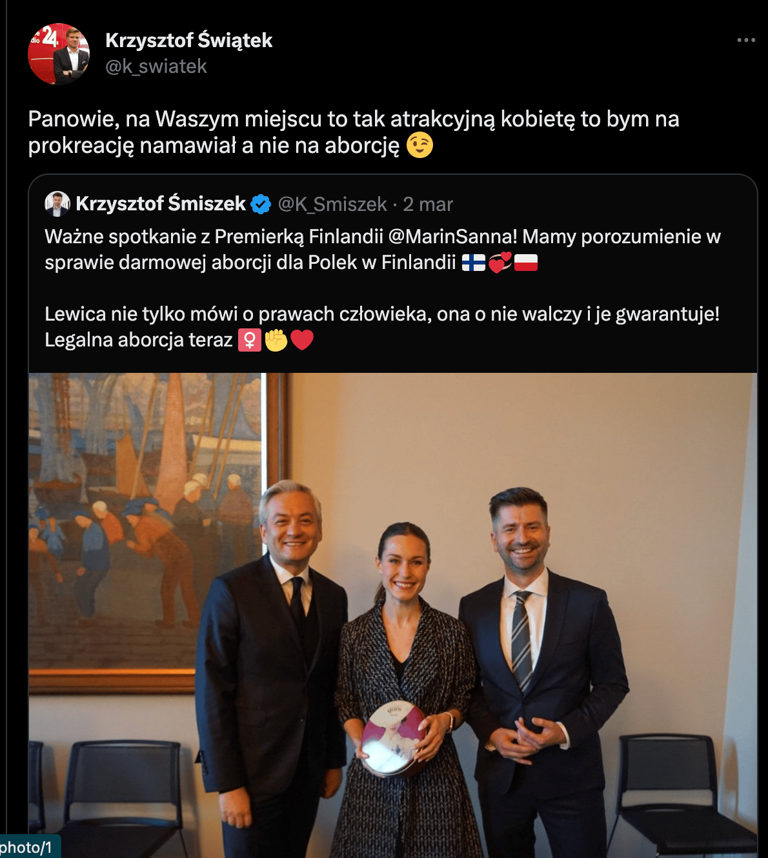The height and width of the screenshot is (858, 768).
Task: Click the main tweet text
Action: click(x=354, y=132)
